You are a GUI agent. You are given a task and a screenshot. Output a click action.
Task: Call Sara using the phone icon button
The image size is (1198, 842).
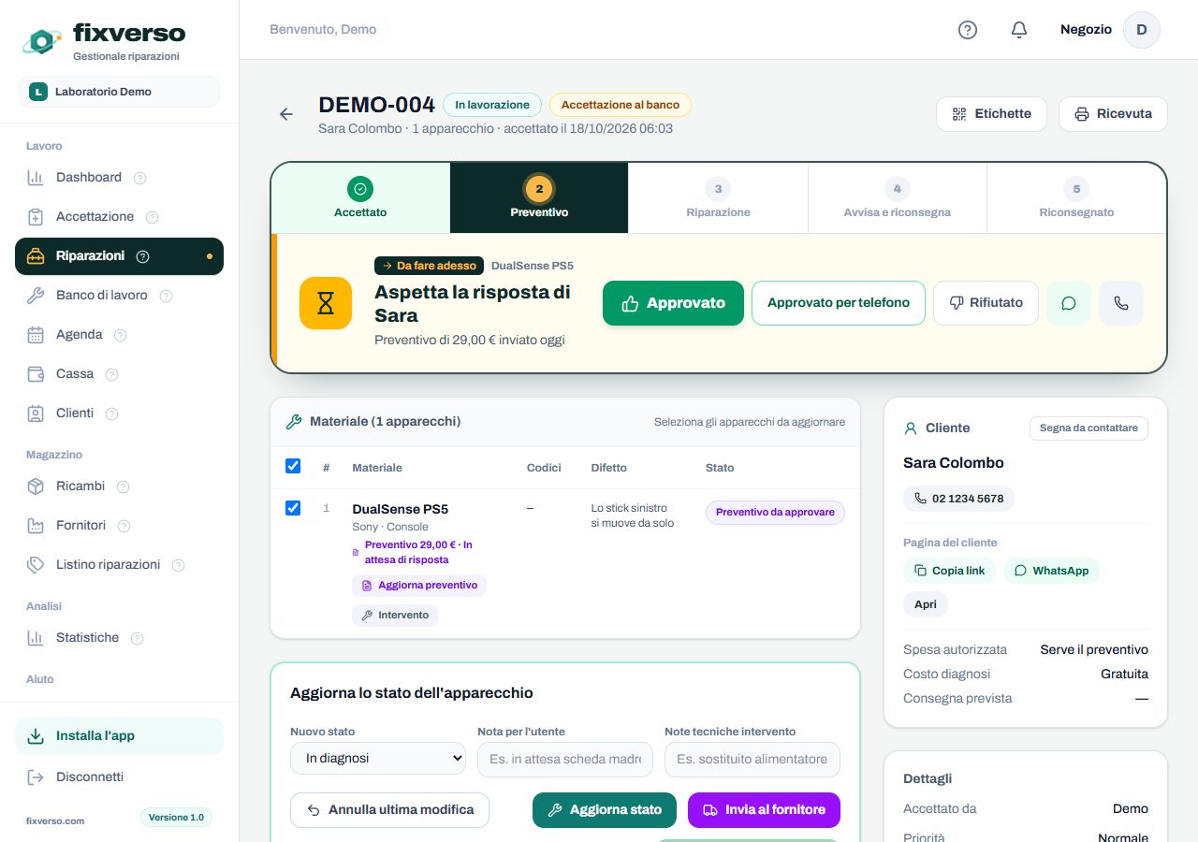tap(1121, 303)
